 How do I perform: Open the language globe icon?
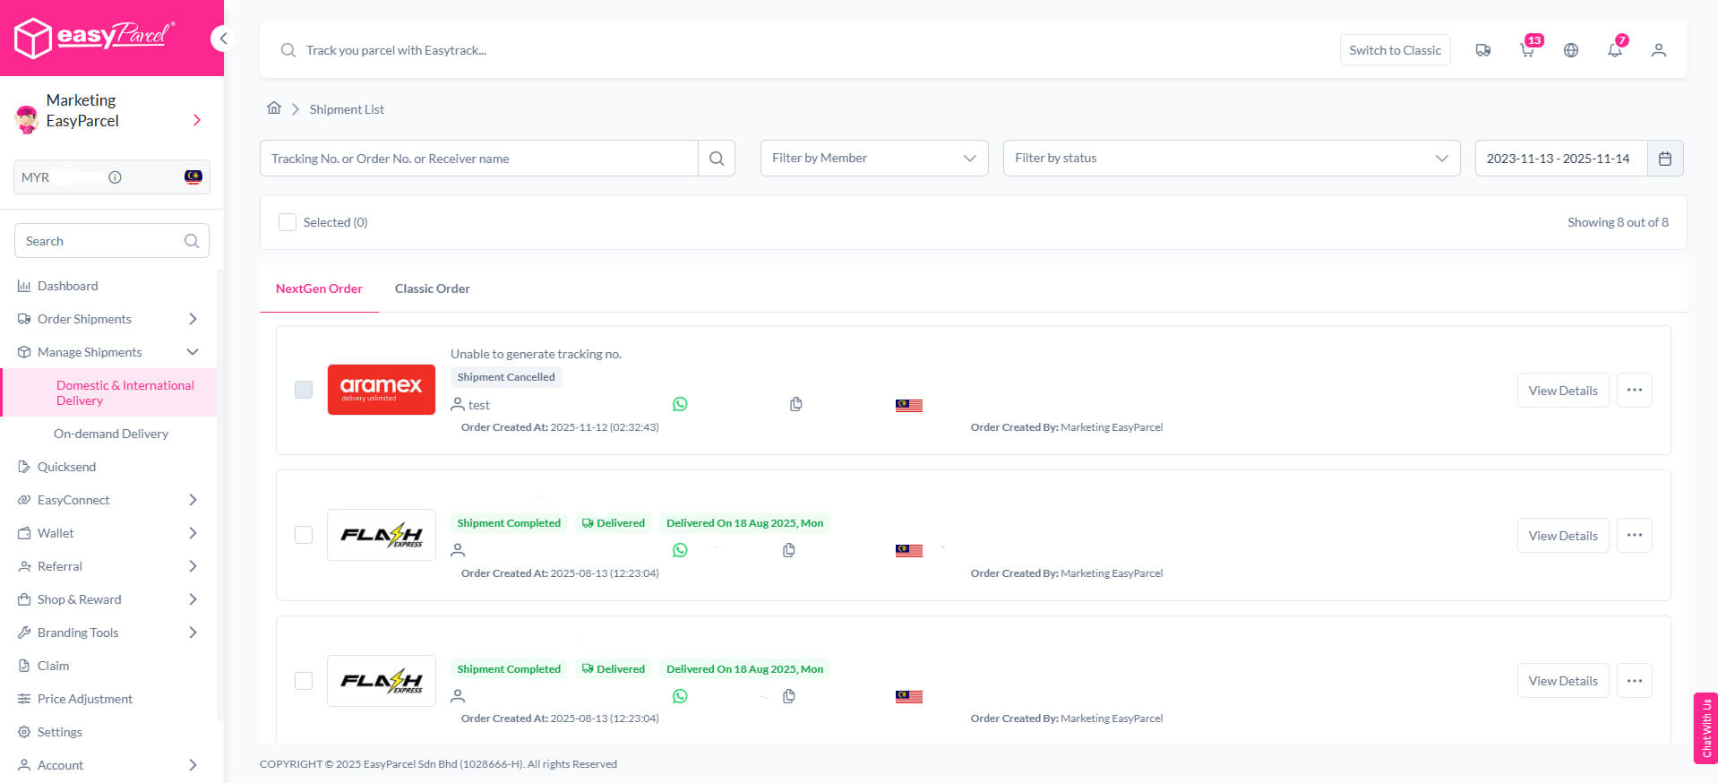[1571, 50]
